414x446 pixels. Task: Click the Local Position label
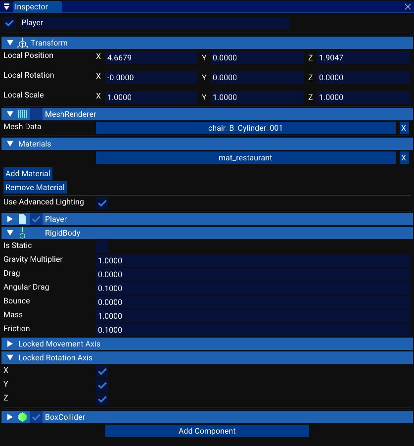[x=28, y=55]
